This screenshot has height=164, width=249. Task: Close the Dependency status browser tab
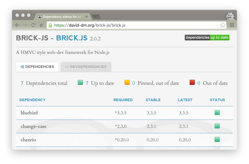click(x=87, y=17)
